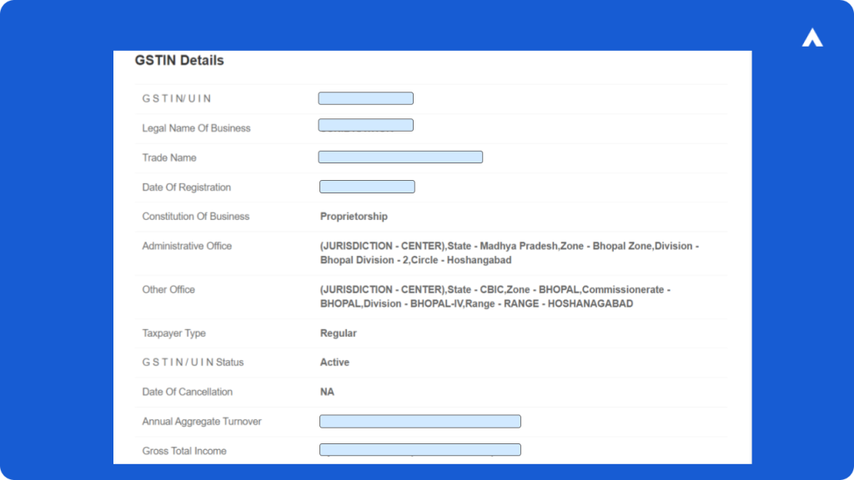Select the 'Gross Total Income' label
This screenshot has width=854, height=480.
[184, 451]
